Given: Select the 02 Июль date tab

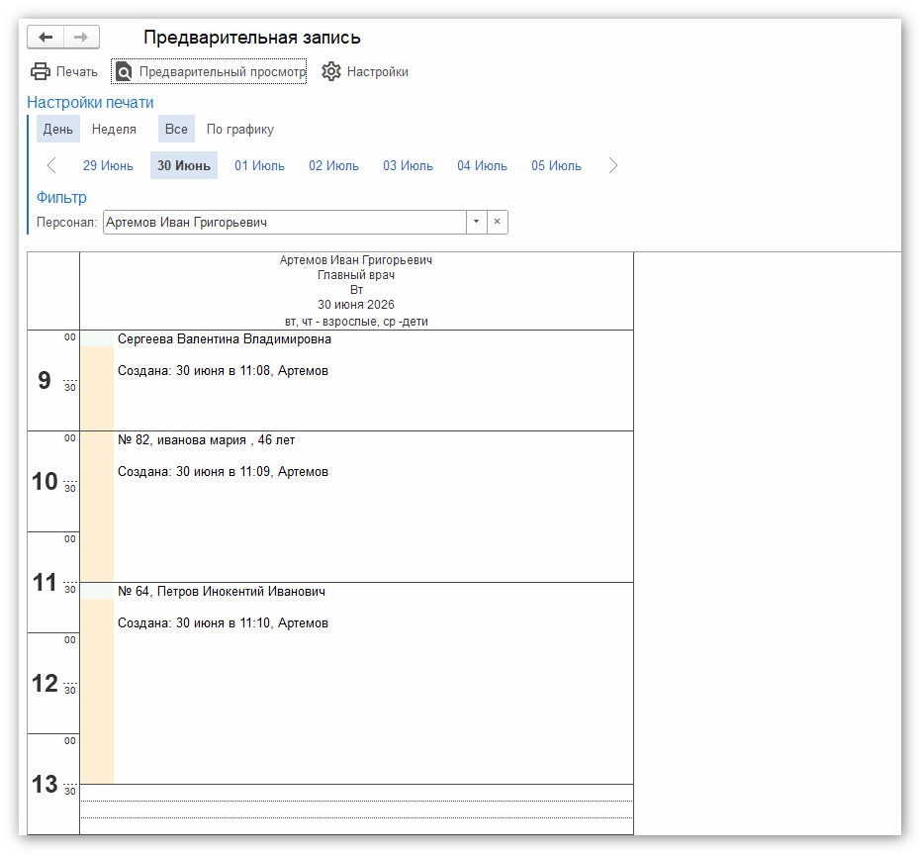Looking at the screenshot, I should click(333, 165).
